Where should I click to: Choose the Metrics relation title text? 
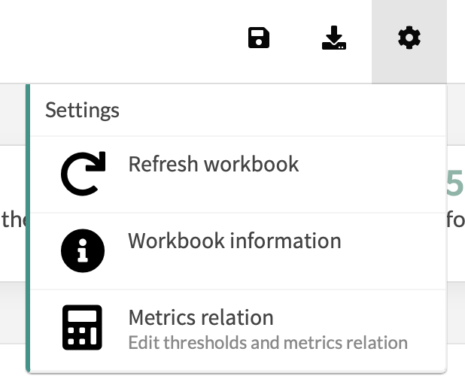(201, 317)
